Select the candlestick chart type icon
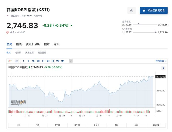Image resolution: width=172 pixels, height=132 pixels. pos(10,61)
